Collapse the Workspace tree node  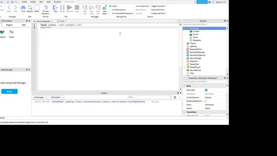(184, 28)
